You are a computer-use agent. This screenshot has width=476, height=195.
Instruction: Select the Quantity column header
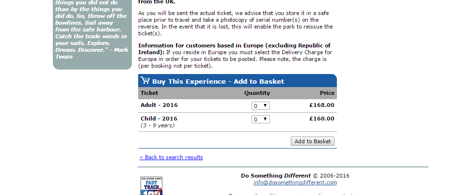coord(257,93)
